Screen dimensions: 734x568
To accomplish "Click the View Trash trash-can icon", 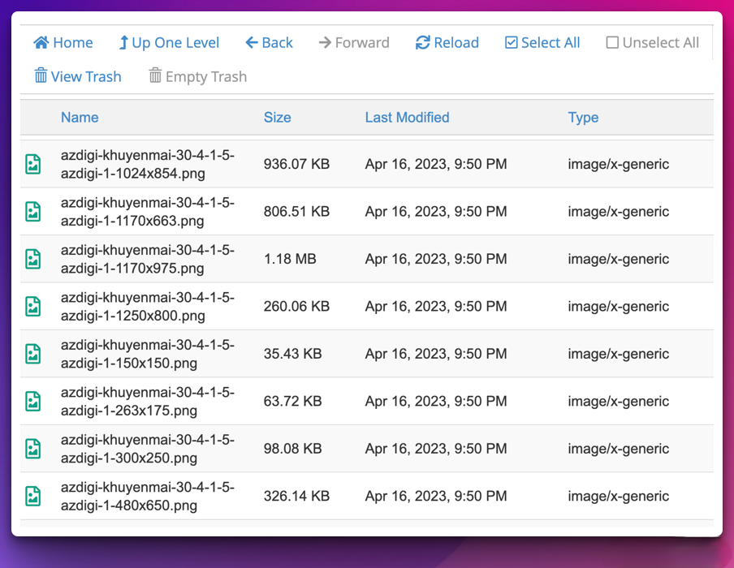I will (41, 75).
